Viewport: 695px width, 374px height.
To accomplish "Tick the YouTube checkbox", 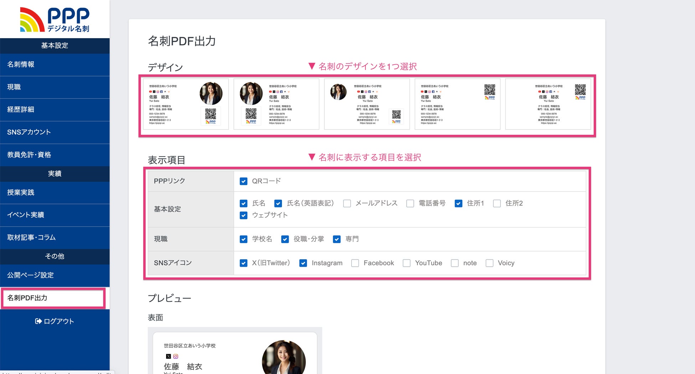I will pyautogui.click(x=407, y=263).
